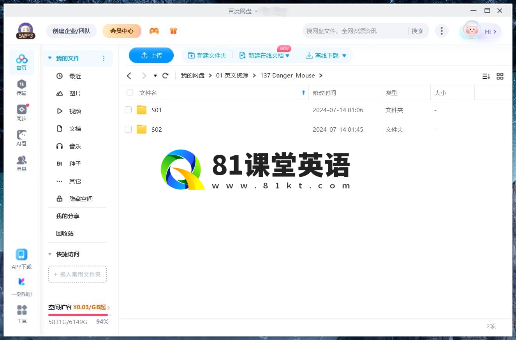Screen dimensions: 516x340
Task: Open 新建在线文档 dropdown
Action: (287, 56)
